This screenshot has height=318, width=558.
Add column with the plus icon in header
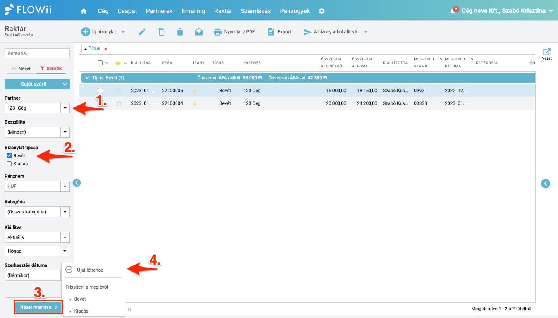click(532, 63)
